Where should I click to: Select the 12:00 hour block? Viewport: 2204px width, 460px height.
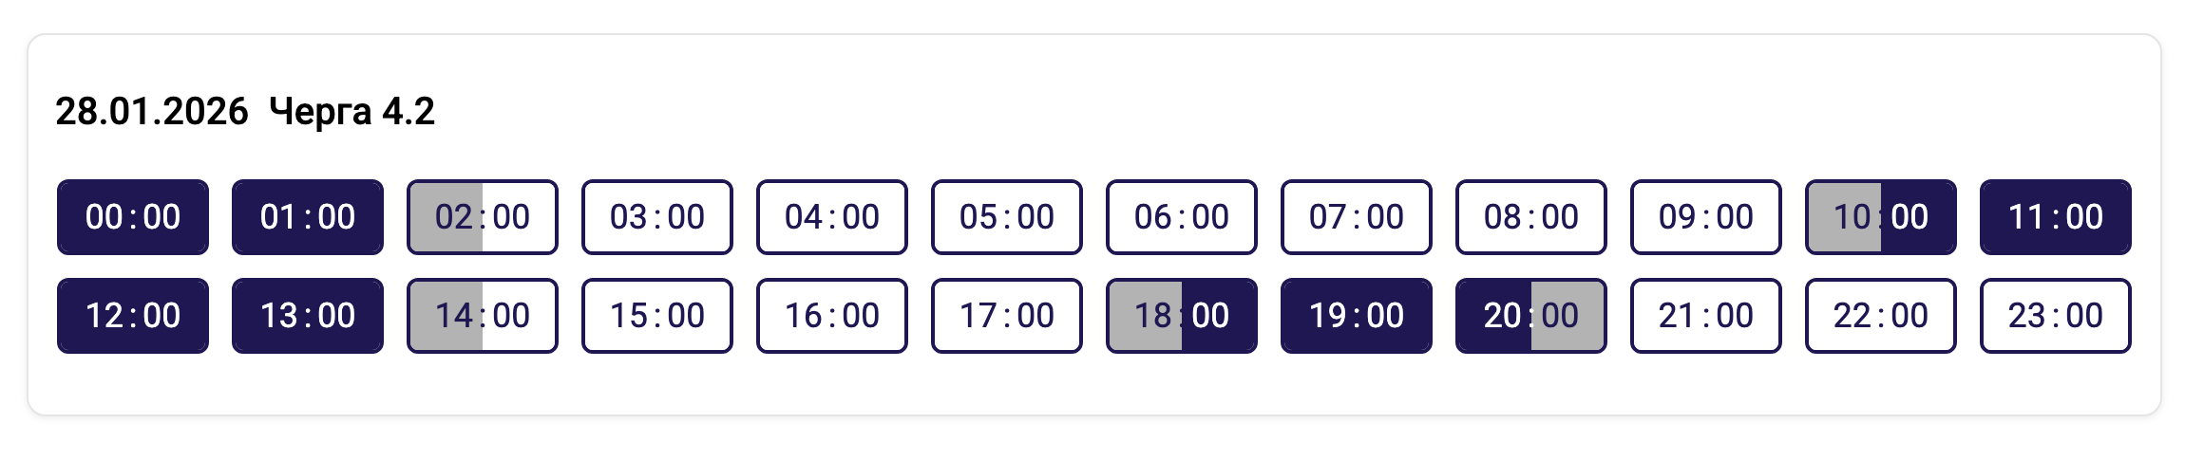133,316
